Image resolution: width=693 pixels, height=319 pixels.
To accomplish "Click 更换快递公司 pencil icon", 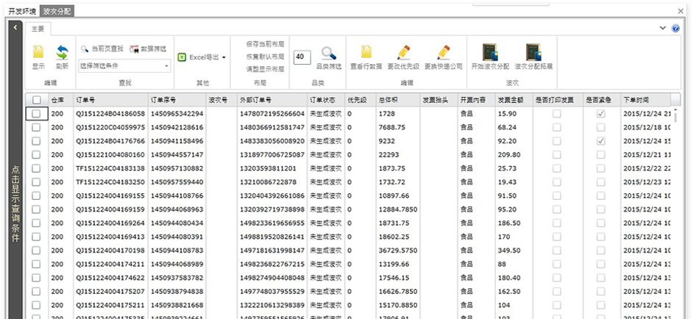I will 444,52.
